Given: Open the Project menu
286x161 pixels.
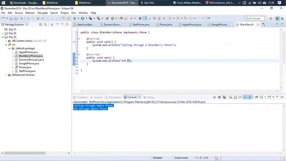Looking at the screenshot, I should pyautogui.click(x=64, y=13).
